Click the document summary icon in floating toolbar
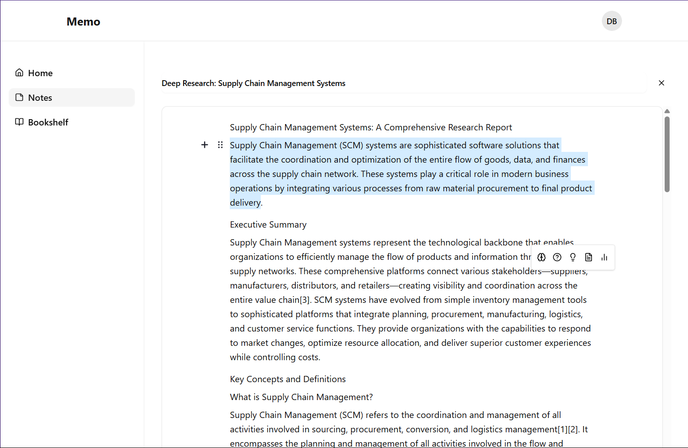The height and width of the screenshot is (448, 688). 588,257
